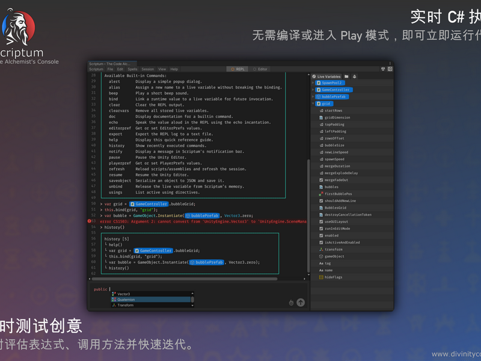Select the grid live variable chip
The image size is (481, 361).
click(x=324, y=103)
